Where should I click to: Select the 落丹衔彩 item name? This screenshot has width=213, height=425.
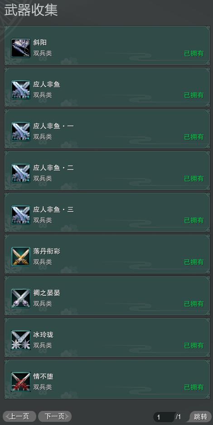pyautogui.click(x=47, y=251)
